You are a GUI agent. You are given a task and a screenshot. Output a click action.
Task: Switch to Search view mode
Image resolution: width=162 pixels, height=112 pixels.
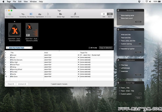[x=110, y=14]
